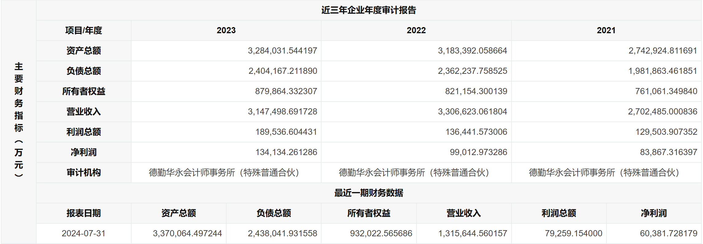Image resolution: width=703 pixels, height=244 pixels.
Task: Select the 2022 year column header
Action: [416, 30]
